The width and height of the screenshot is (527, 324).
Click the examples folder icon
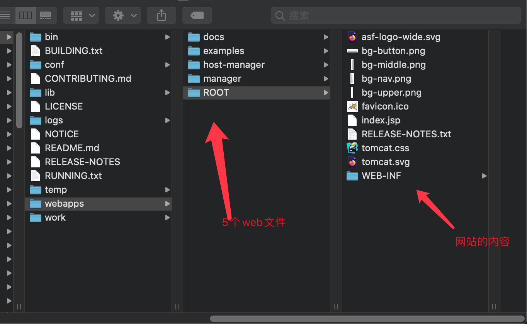click(x=194, y=51)
